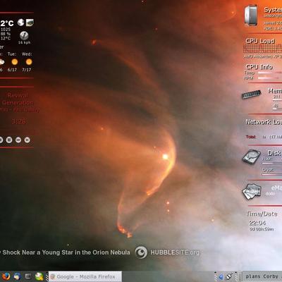Viewport: 282px width, 282px height.
Task: Click the Root disk usage bar
Action: pyautogui.click(x=272, y=163)
